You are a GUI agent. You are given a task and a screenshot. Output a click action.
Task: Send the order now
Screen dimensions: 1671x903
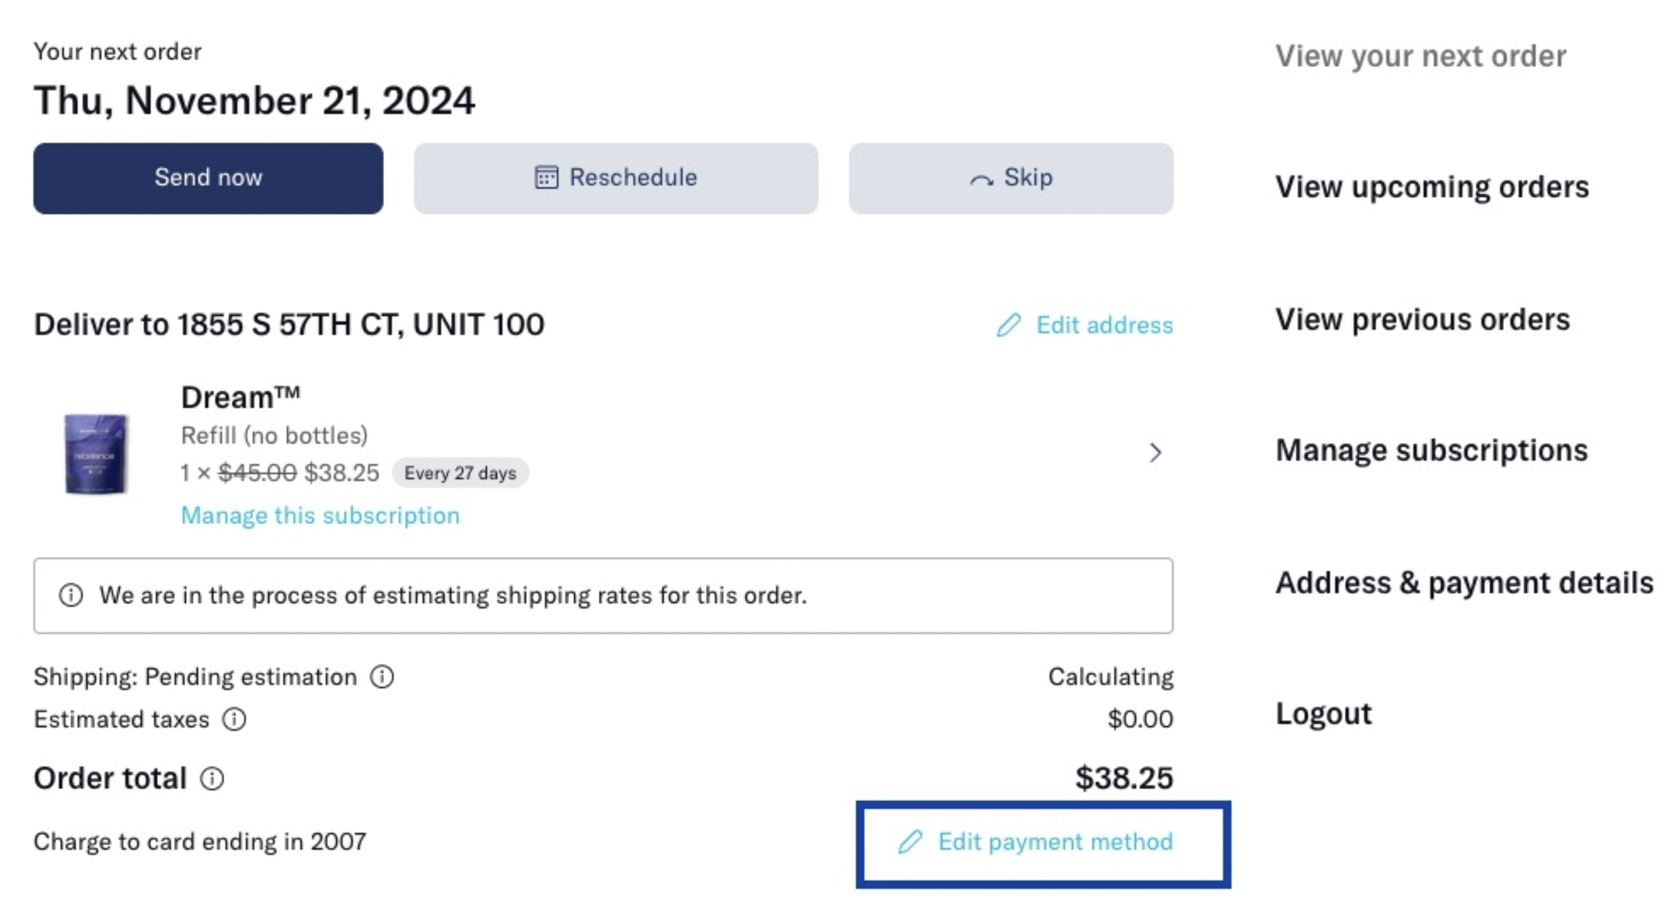coord(209,178)
